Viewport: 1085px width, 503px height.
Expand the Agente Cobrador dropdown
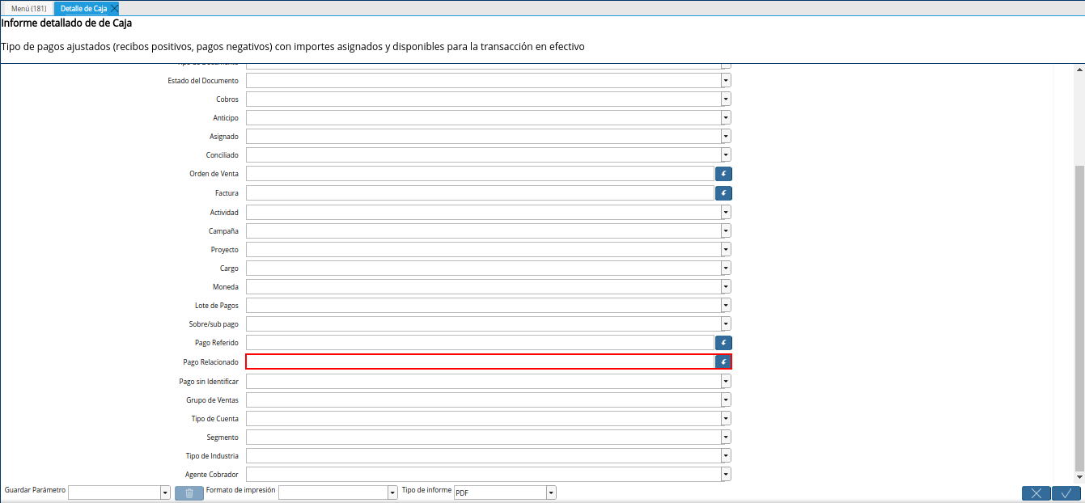pos(726,474)
